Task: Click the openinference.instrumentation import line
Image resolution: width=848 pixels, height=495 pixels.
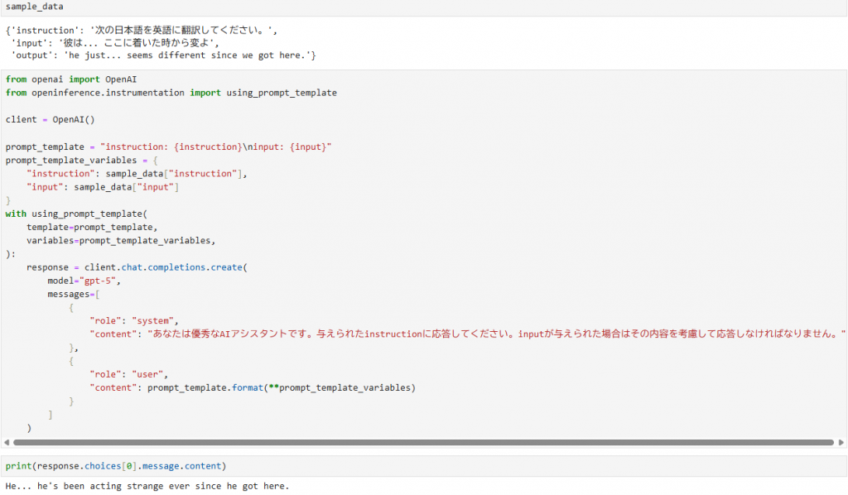Action: (171, 93)
